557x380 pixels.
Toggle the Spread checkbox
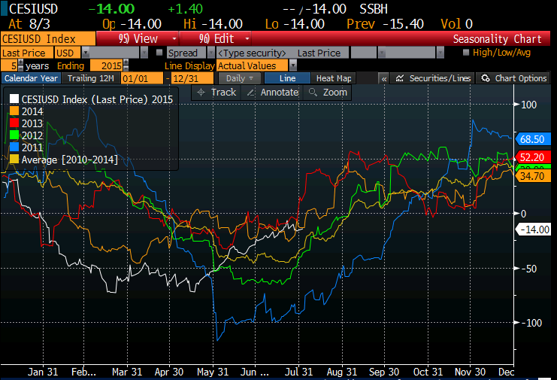(x=159, y=53)
